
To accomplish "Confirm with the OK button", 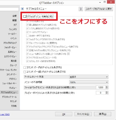I will 64,114.
